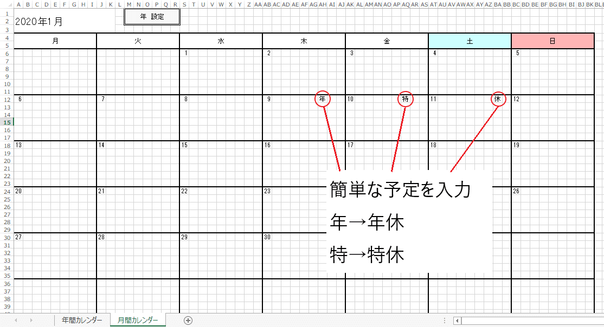604x327 pixels.
Task: Select the circled 休 annotation on January 11
Action: (x=497, y=99)
